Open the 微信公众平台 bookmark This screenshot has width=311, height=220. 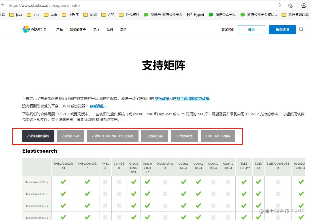pos(222,15)
